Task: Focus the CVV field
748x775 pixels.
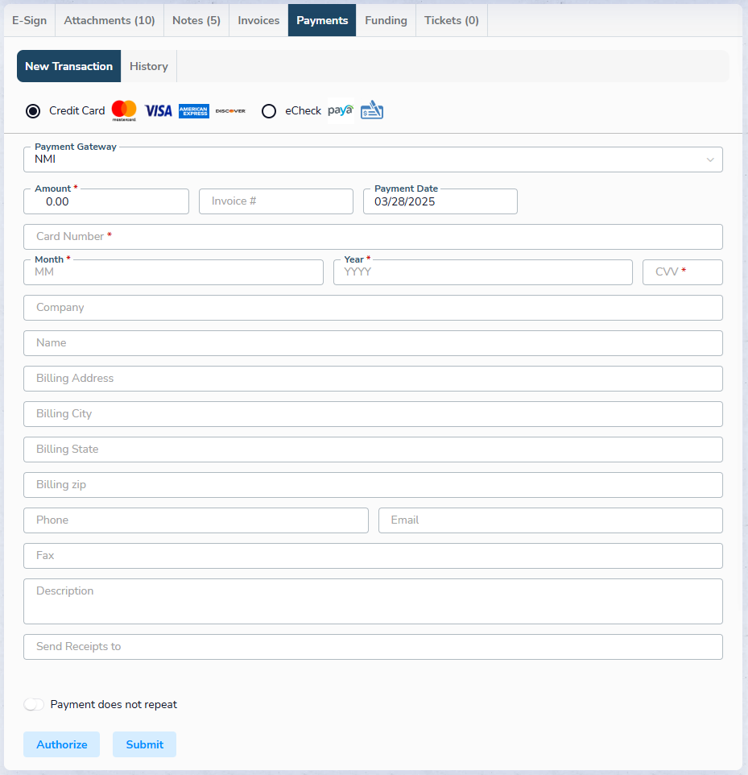Action: 683,272
